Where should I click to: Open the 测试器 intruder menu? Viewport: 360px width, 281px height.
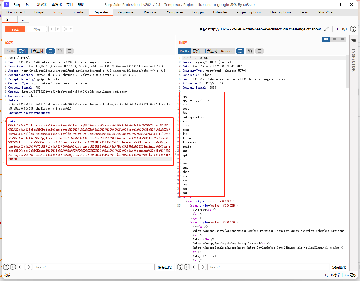click(42, 4)
